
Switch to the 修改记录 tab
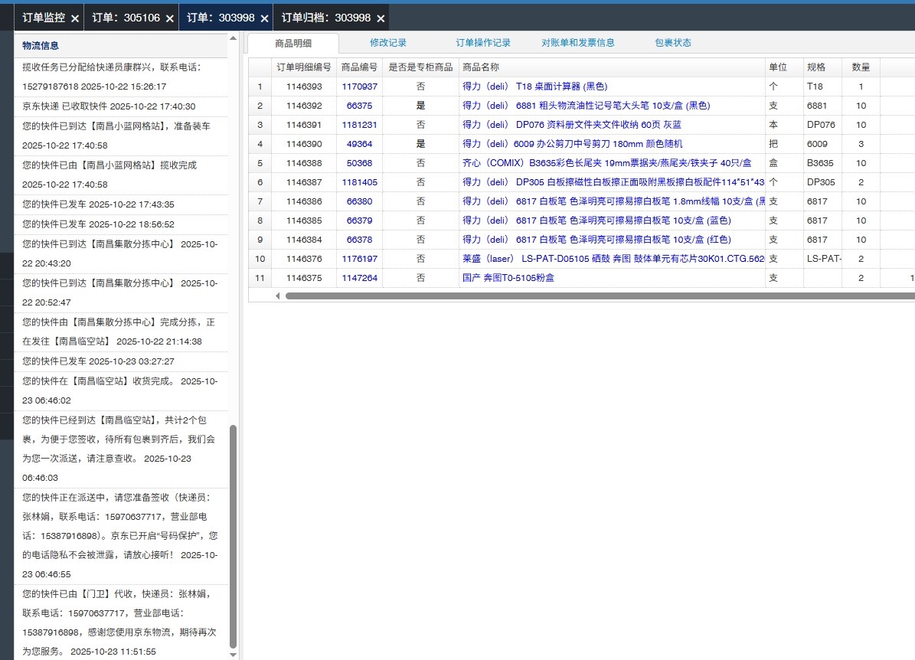pyautogui.click(x=387, y=43)
